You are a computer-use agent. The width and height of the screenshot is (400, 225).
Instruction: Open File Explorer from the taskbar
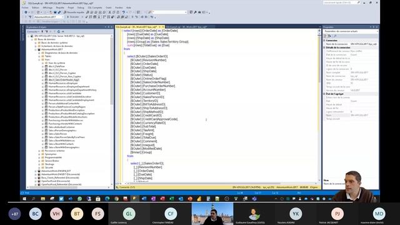[x=43, y=199]
